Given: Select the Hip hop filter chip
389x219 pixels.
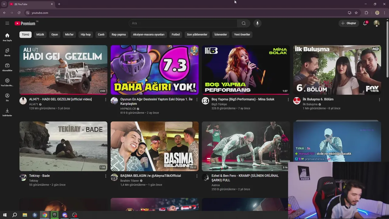Looking at the screenshot, I should coord(86,34).
